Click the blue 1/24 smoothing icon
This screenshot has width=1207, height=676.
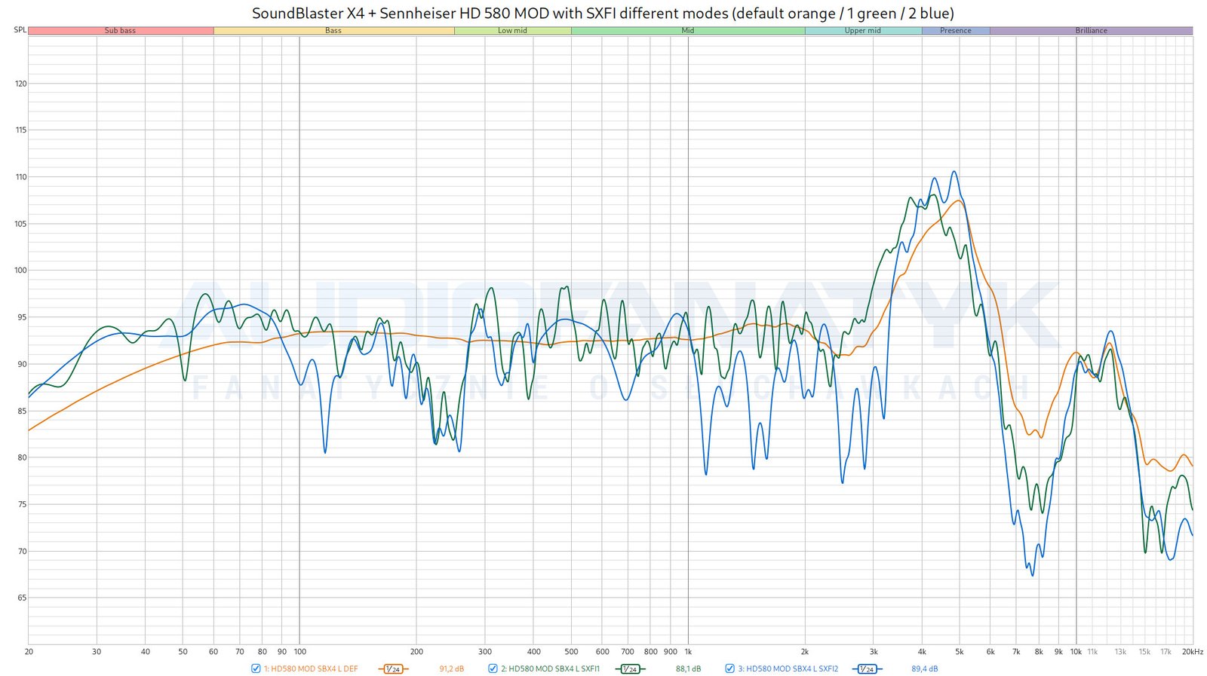867,668
